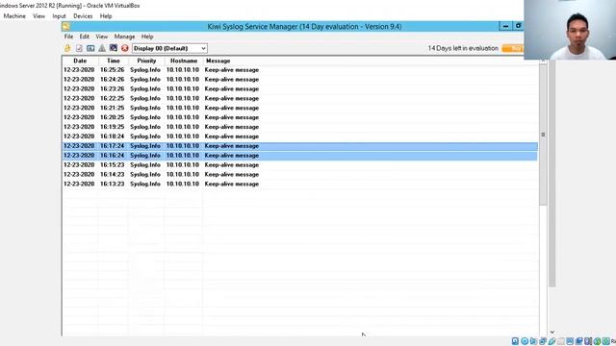
Task: Click the VirtualBox display status icon
Action: coord(570,341)
